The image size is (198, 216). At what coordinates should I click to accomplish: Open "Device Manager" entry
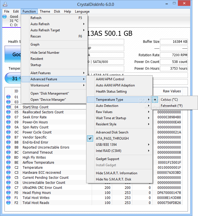(54, 99)
